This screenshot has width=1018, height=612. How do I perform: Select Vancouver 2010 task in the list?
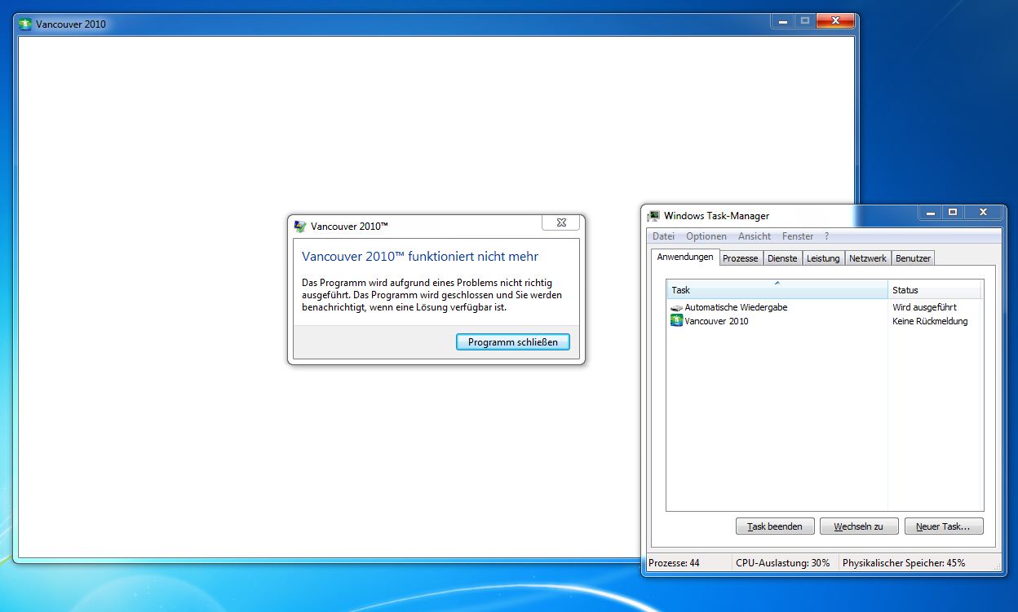(825, 321)
